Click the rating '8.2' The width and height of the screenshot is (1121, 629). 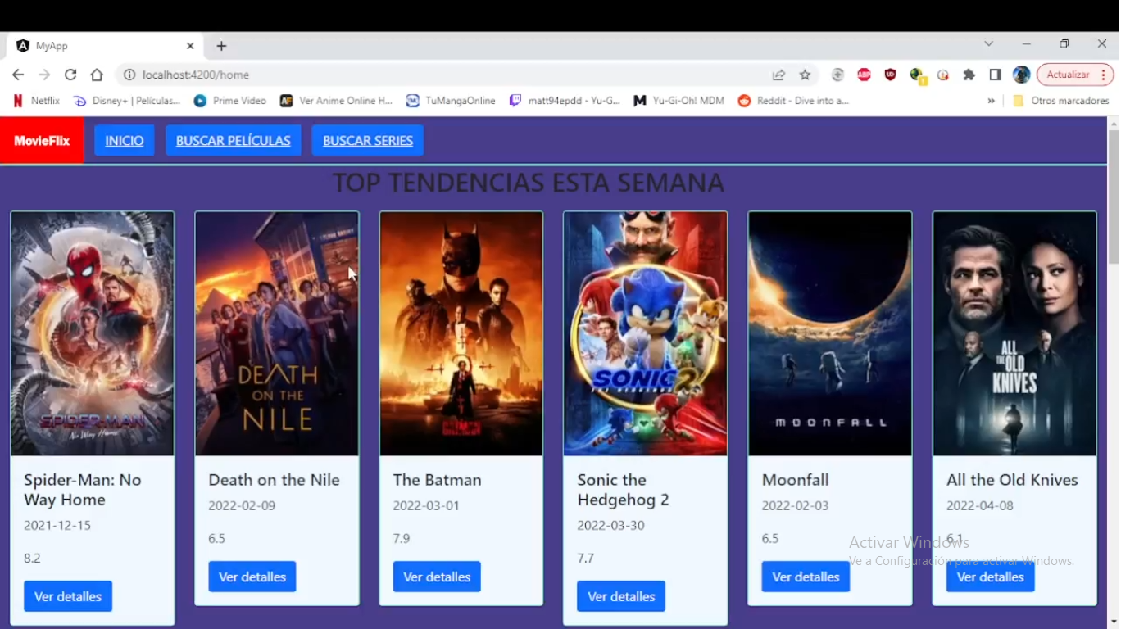[x=32, y=559]
